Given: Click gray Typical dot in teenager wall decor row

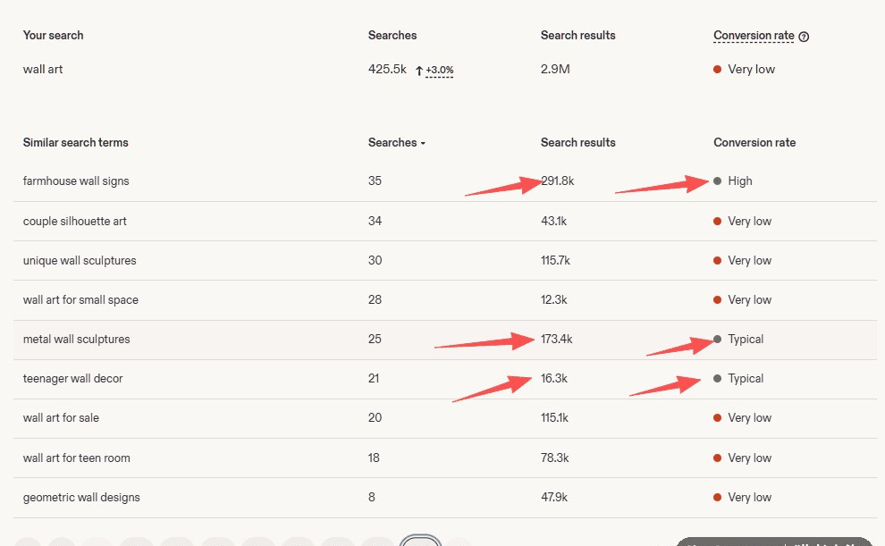Looking at the screenshot, I should (x=717, y=379).
